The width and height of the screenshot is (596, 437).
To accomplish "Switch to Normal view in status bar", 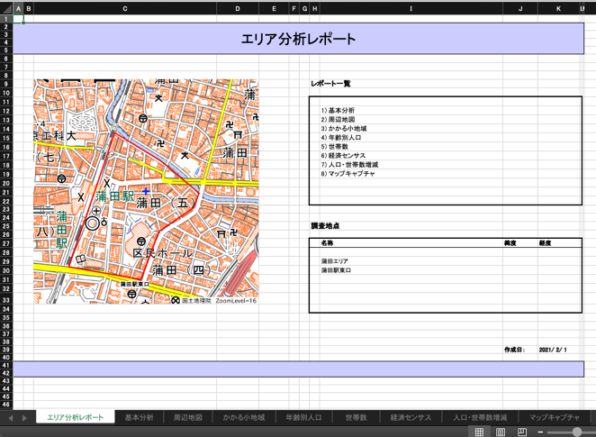I will [479, 432].
